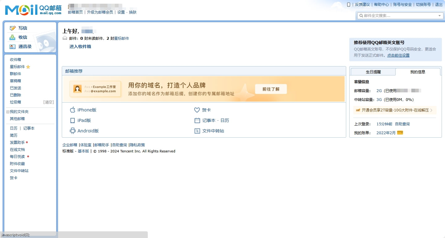
Task: Click the Apple iPhone版 icon
Action: (73, 110)
